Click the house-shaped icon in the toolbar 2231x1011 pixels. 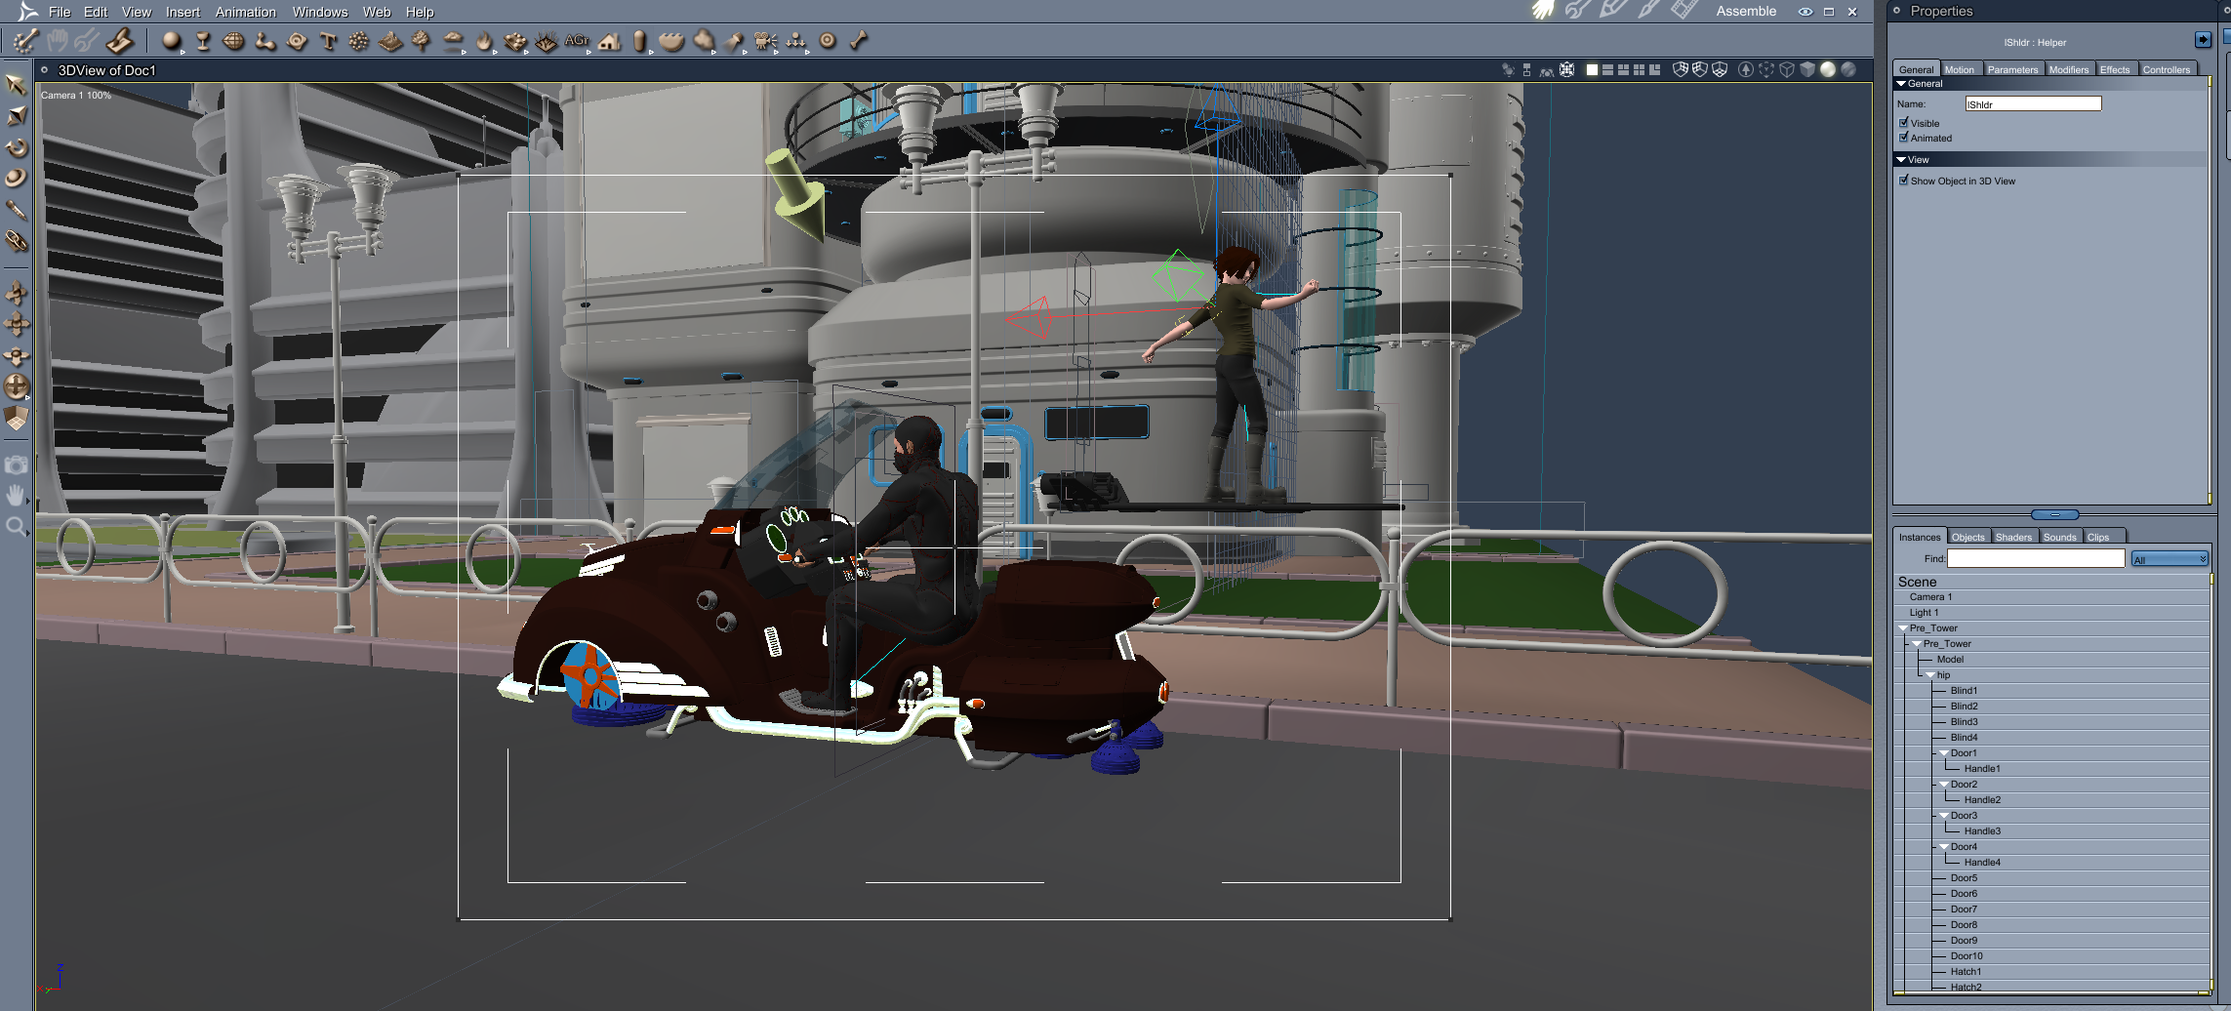[x=610, y=41]
